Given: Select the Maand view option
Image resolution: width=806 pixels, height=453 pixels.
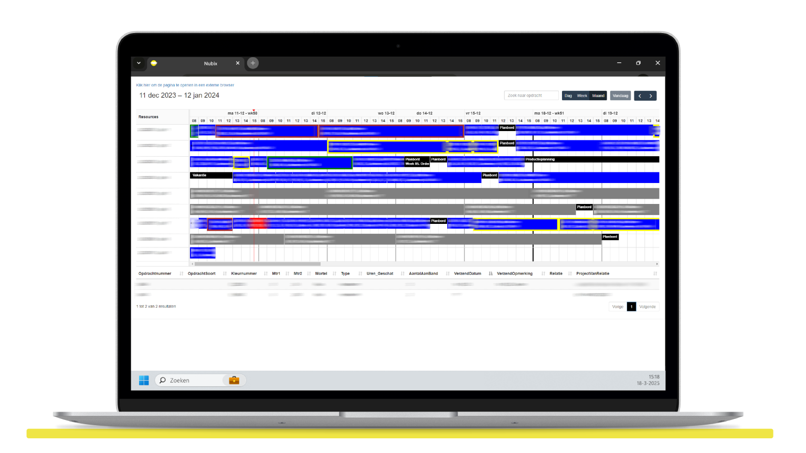Looking at the screenshot, I should [598, 96].
